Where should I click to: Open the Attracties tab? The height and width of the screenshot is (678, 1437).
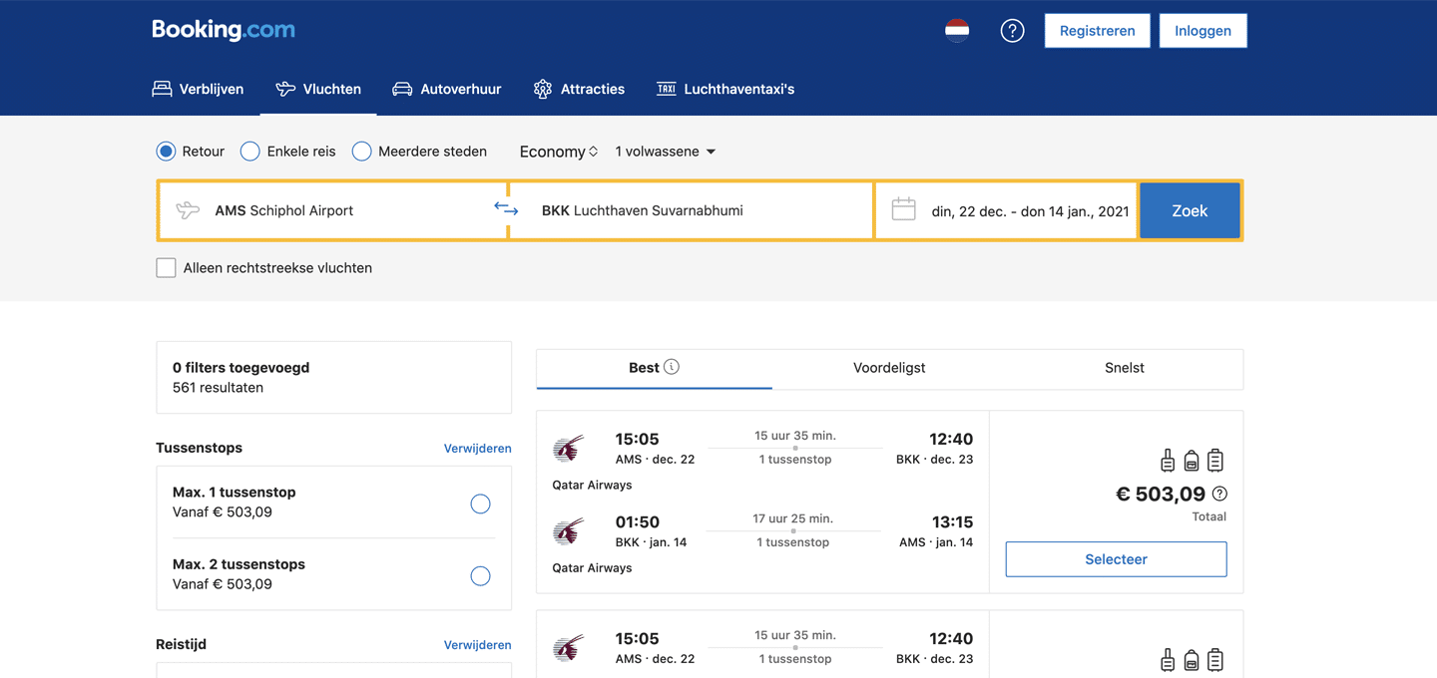(579, 89)
